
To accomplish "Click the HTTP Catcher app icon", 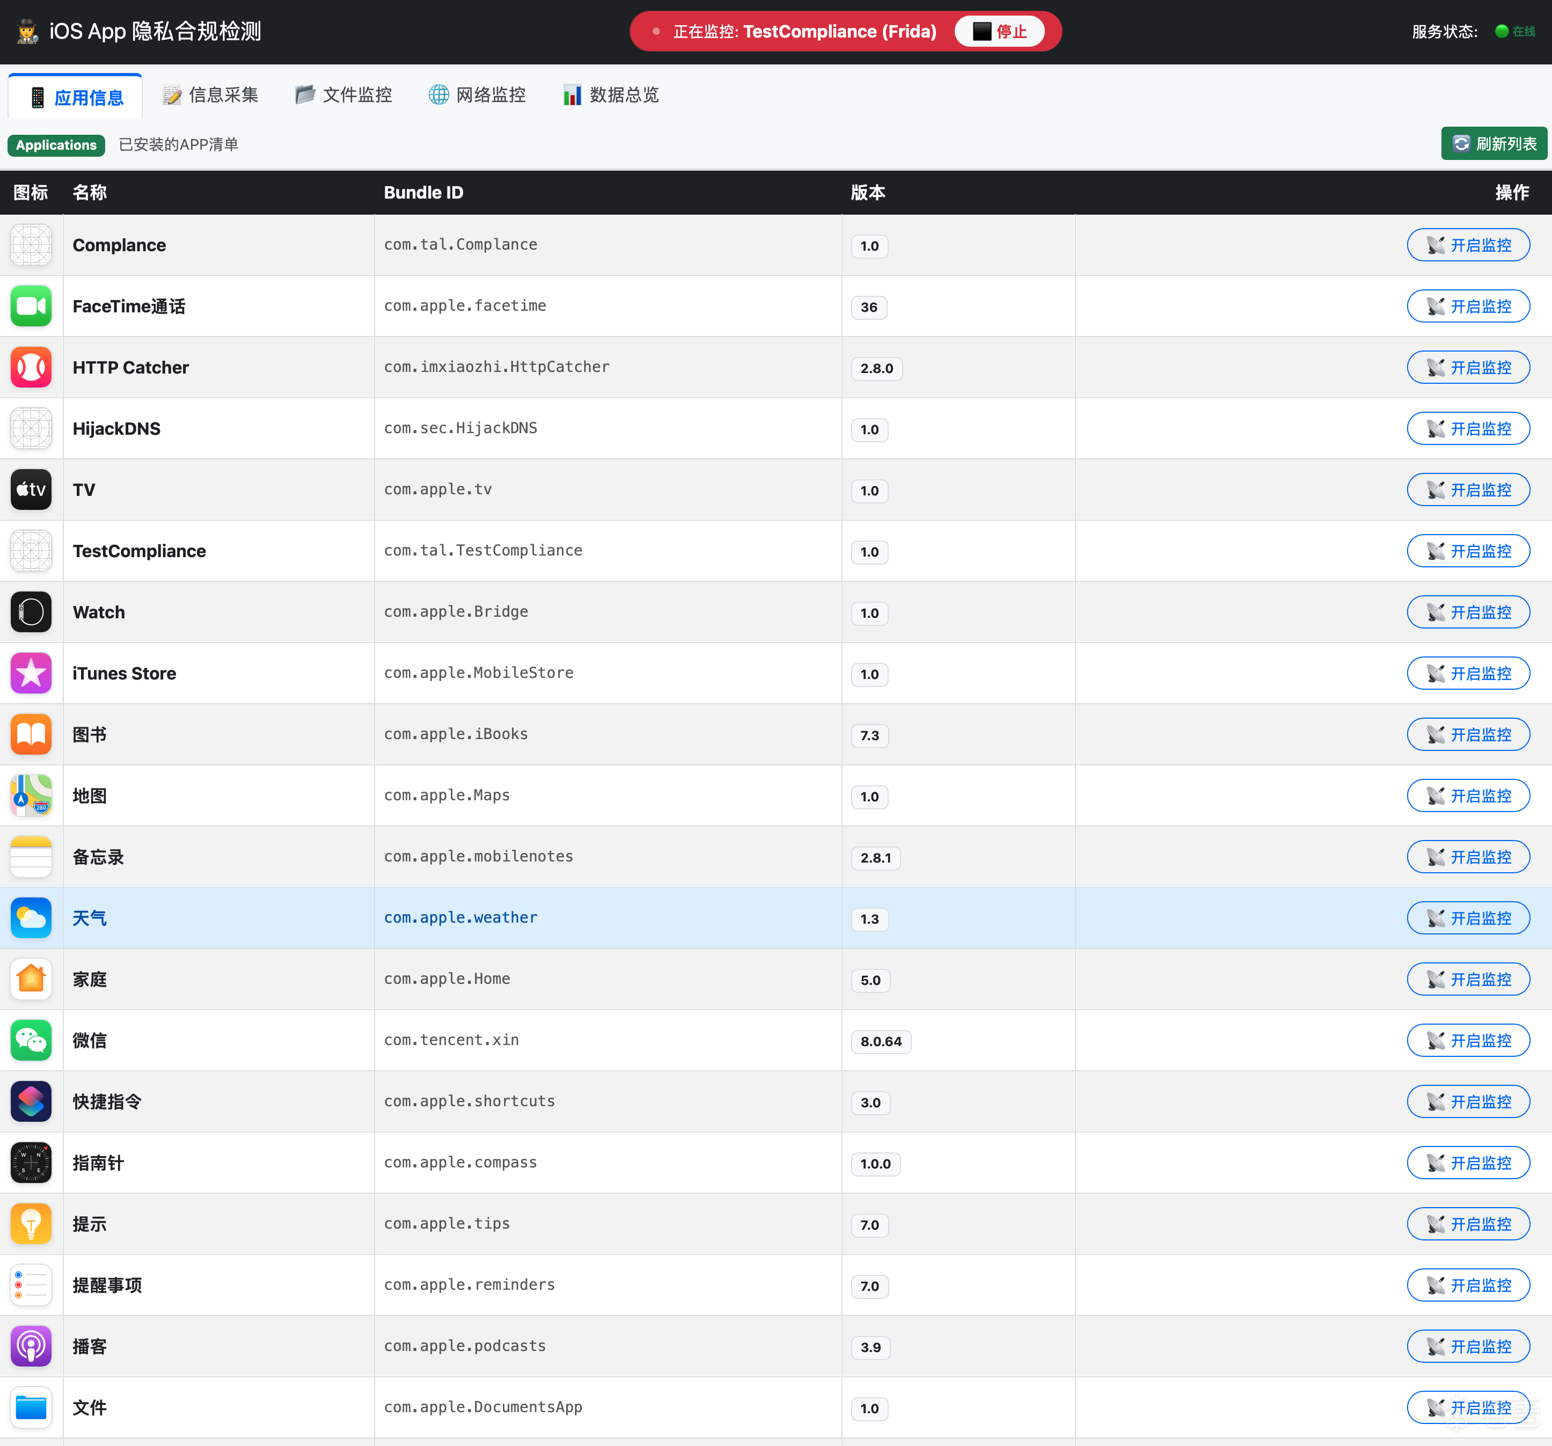I will pyautogui.click(x=31, y=367).
